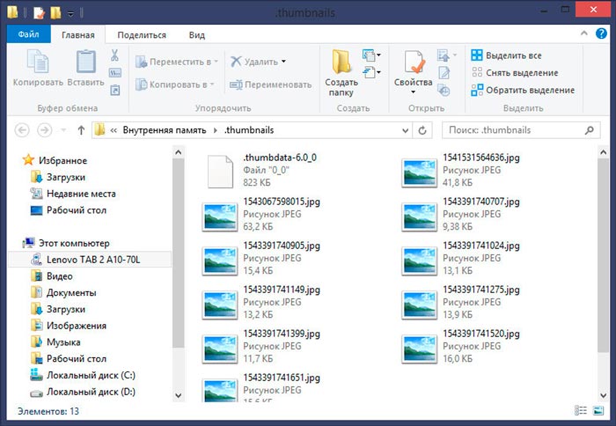The image size is (616, 426).
Task: Open the Вид ribbon tab
Action: pyautogui.click(x=196, y=35)
